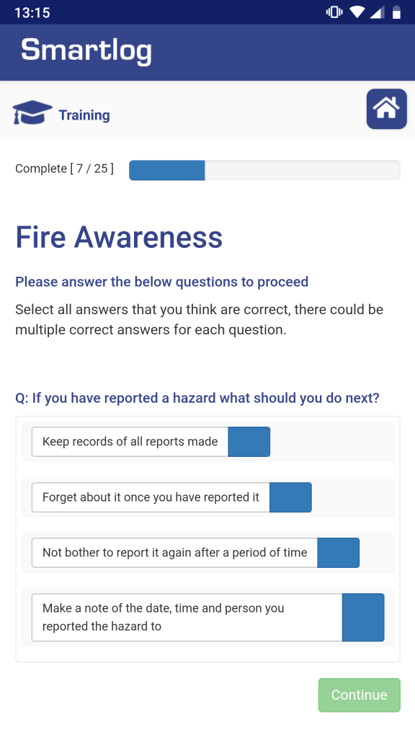Open the Home screen icon

click(386, 109)
